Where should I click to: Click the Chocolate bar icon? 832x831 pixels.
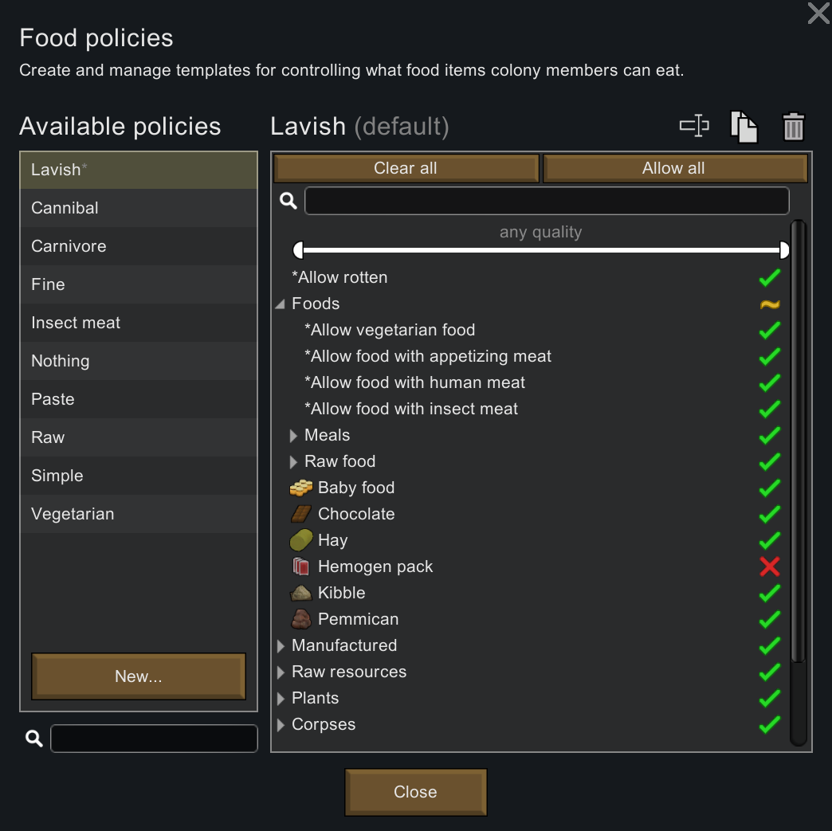pyautogui.click(x=300, y=514)
